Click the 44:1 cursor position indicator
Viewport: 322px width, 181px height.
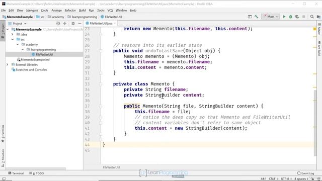tap(263, 179)
